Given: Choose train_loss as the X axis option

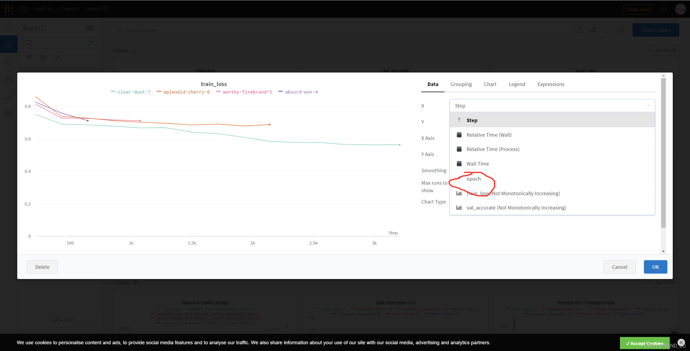Looking at the screenshot, I should pyautogui.click(x=513, y=193).
